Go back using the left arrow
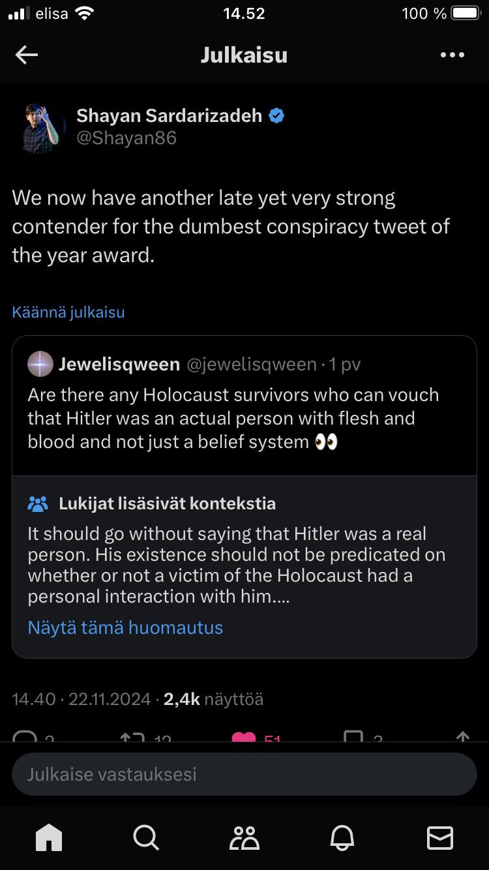489x870 pixels. pyautogui.click(x=27, y=55)
